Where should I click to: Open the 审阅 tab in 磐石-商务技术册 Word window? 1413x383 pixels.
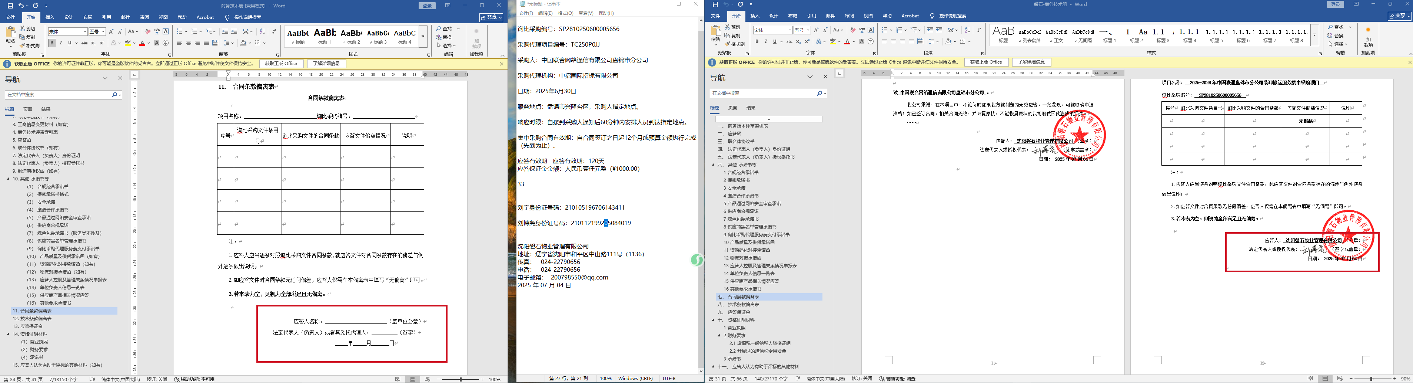click(850, 16)
